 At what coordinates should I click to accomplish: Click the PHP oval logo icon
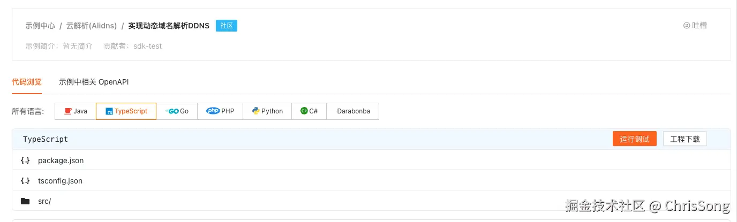tap(213, 111)
